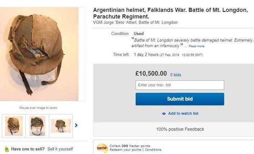Open Redeem your points link
The image size is (254, 154).
click(125, 150)
